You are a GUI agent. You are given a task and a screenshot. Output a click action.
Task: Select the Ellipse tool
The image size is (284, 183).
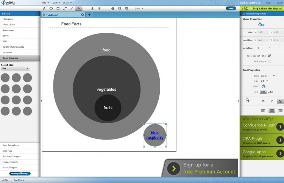(51, 8)
